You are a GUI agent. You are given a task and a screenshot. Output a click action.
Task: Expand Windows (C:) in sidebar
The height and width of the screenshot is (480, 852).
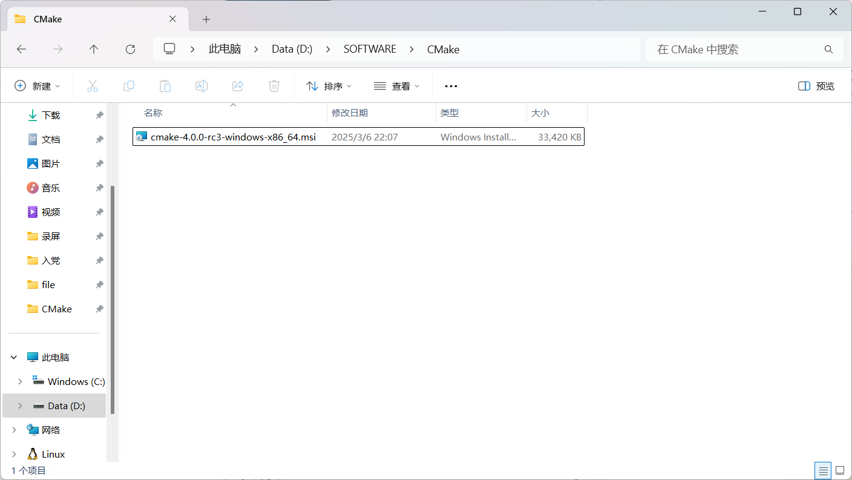[x=20, y=381]
